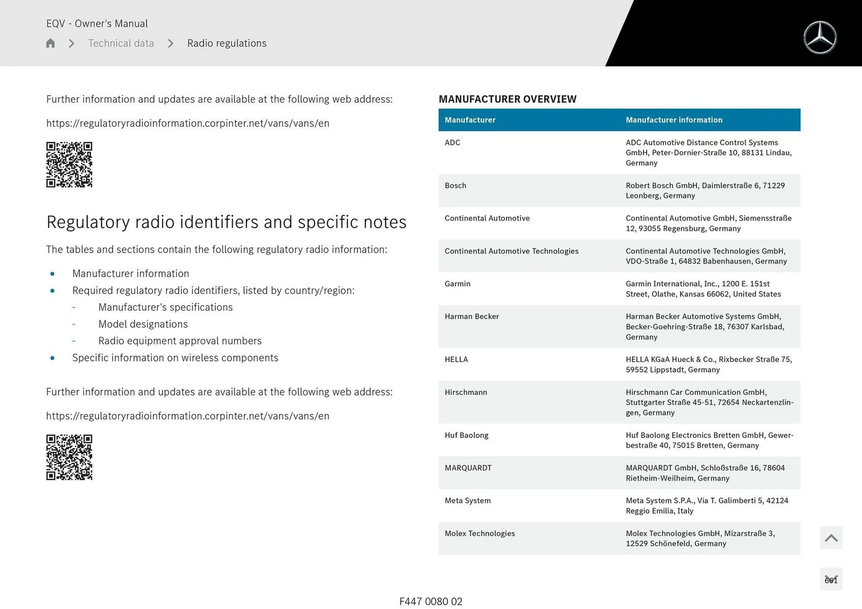Click the home icon in breadcrumb
Viewport: 862px width, 609px height.
coord(50,43)
